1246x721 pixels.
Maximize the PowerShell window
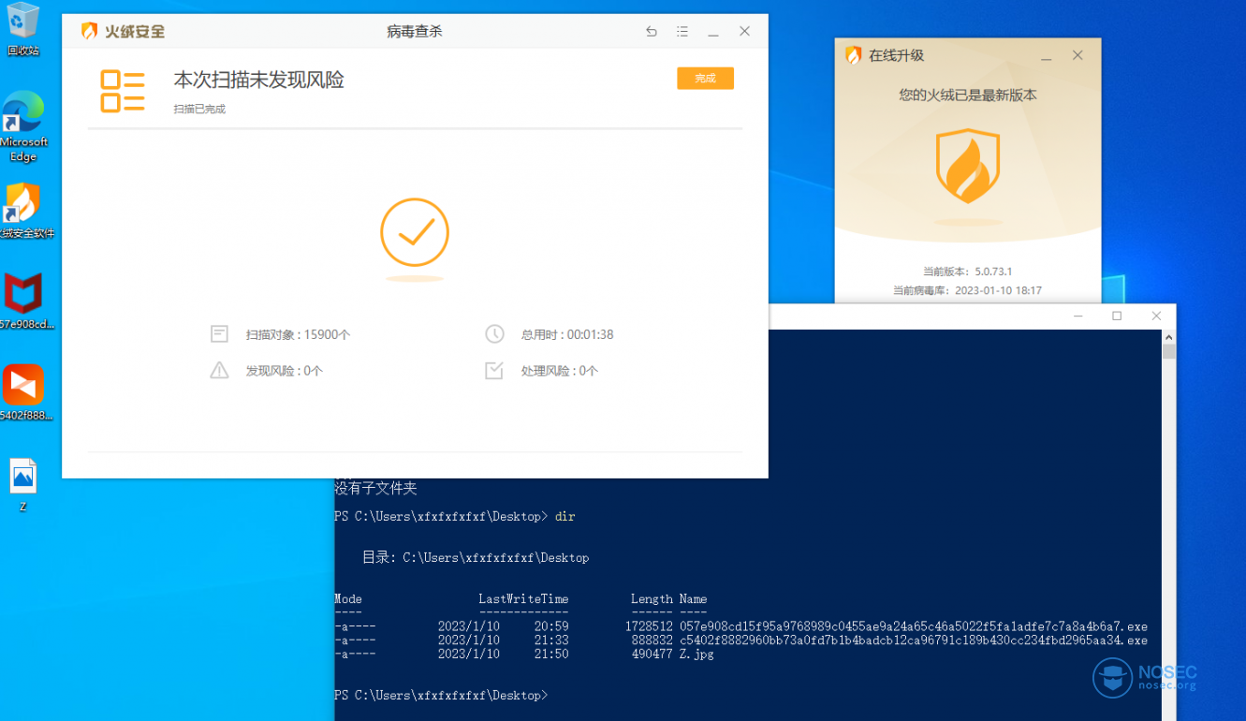point(1117,316)
